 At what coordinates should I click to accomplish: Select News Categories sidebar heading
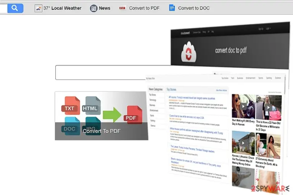[x=156, y=89]
